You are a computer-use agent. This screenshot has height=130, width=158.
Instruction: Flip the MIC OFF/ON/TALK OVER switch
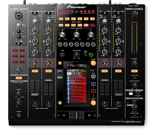coord(19,43)
